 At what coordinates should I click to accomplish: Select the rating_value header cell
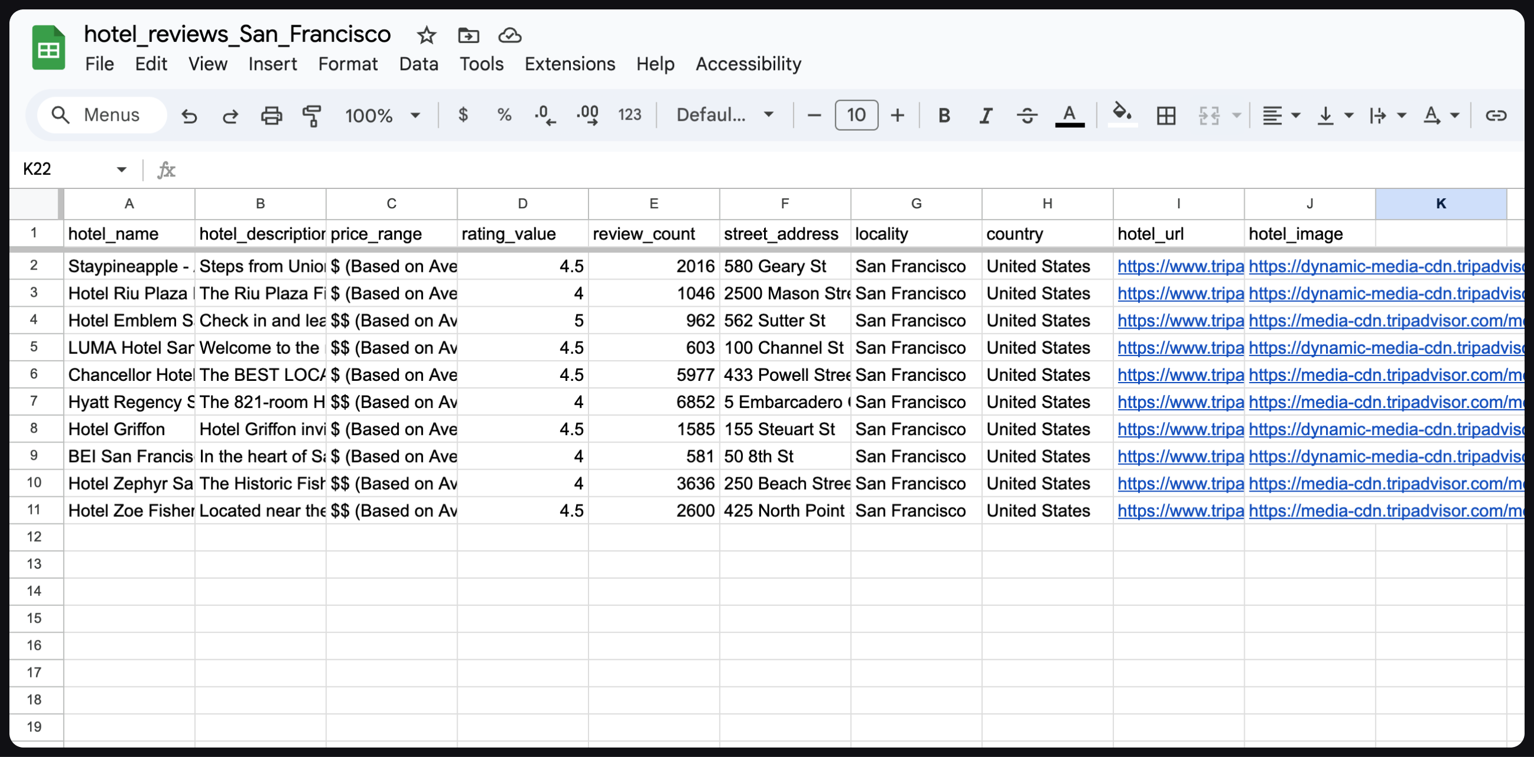[523, 234]
